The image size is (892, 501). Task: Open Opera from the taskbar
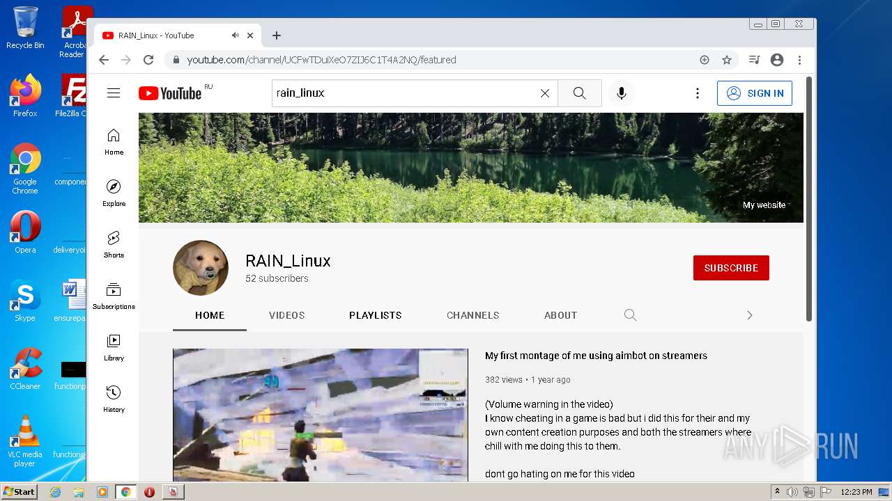click(149, 492)
